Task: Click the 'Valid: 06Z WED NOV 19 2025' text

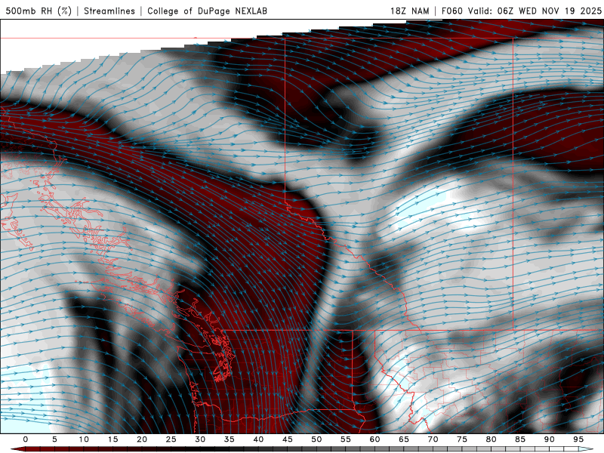Action: pyautogui.click(x=535, y=11)
